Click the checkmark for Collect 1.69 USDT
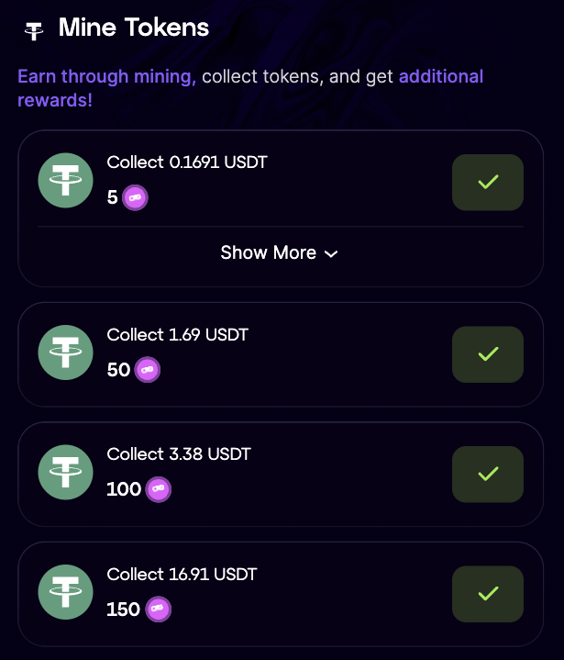Image resolution: width=564 pixels, height=660 pixels. tap(488, 354)
